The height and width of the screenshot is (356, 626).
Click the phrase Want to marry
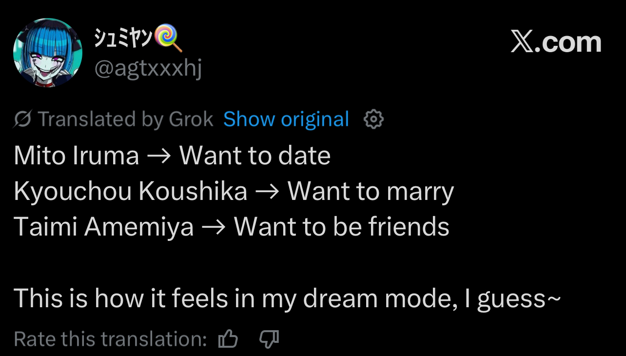click(371, 191)
